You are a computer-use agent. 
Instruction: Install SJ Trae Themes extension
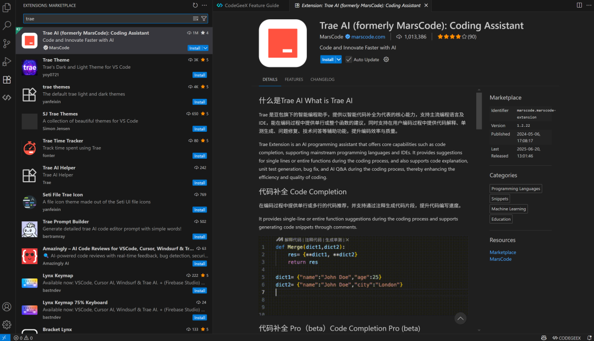[x=200, y=129]
